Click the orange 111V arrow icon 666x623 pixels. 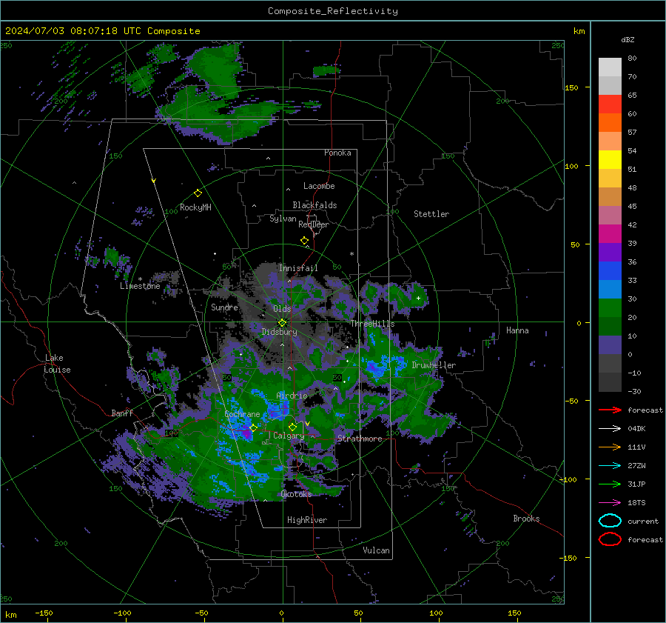[610, 447]
